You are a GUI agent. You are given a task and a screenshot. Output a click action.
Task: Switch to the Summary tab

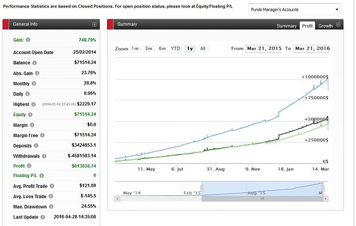pos(287,26)
